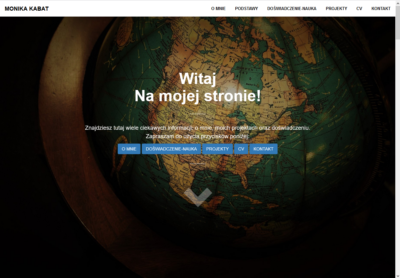Open the MONIKA KABAT brand link
Viewport: 400px width, 278px height.
tap(27, 9)
